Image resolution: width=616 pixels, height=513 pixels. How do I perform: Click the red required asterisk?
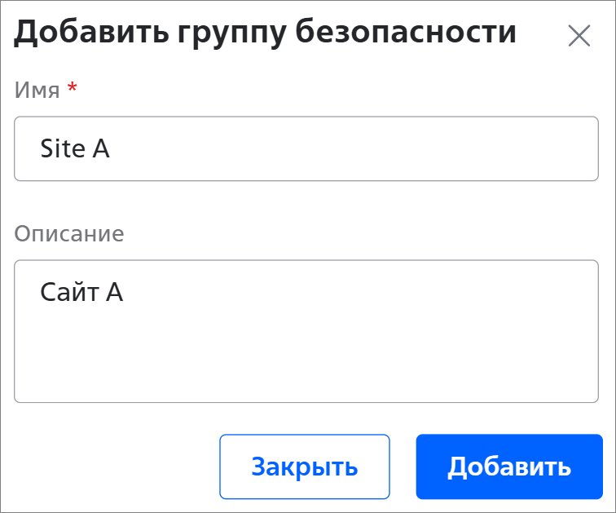point(73,88)
